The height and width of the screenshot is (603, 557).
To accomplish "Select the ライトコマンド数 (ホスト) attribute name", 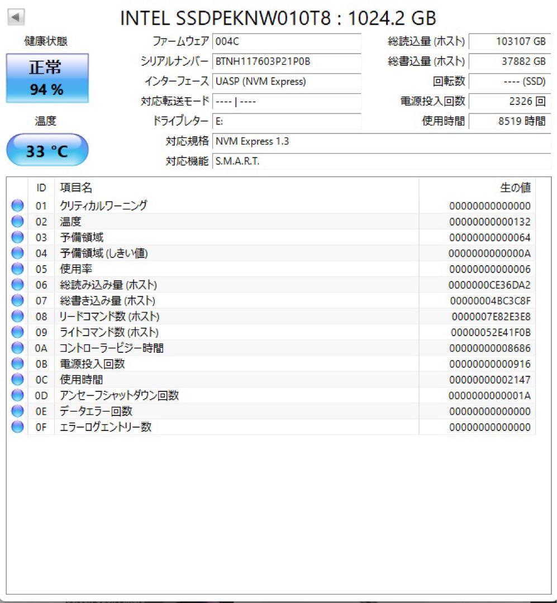I will click(108, 332).
